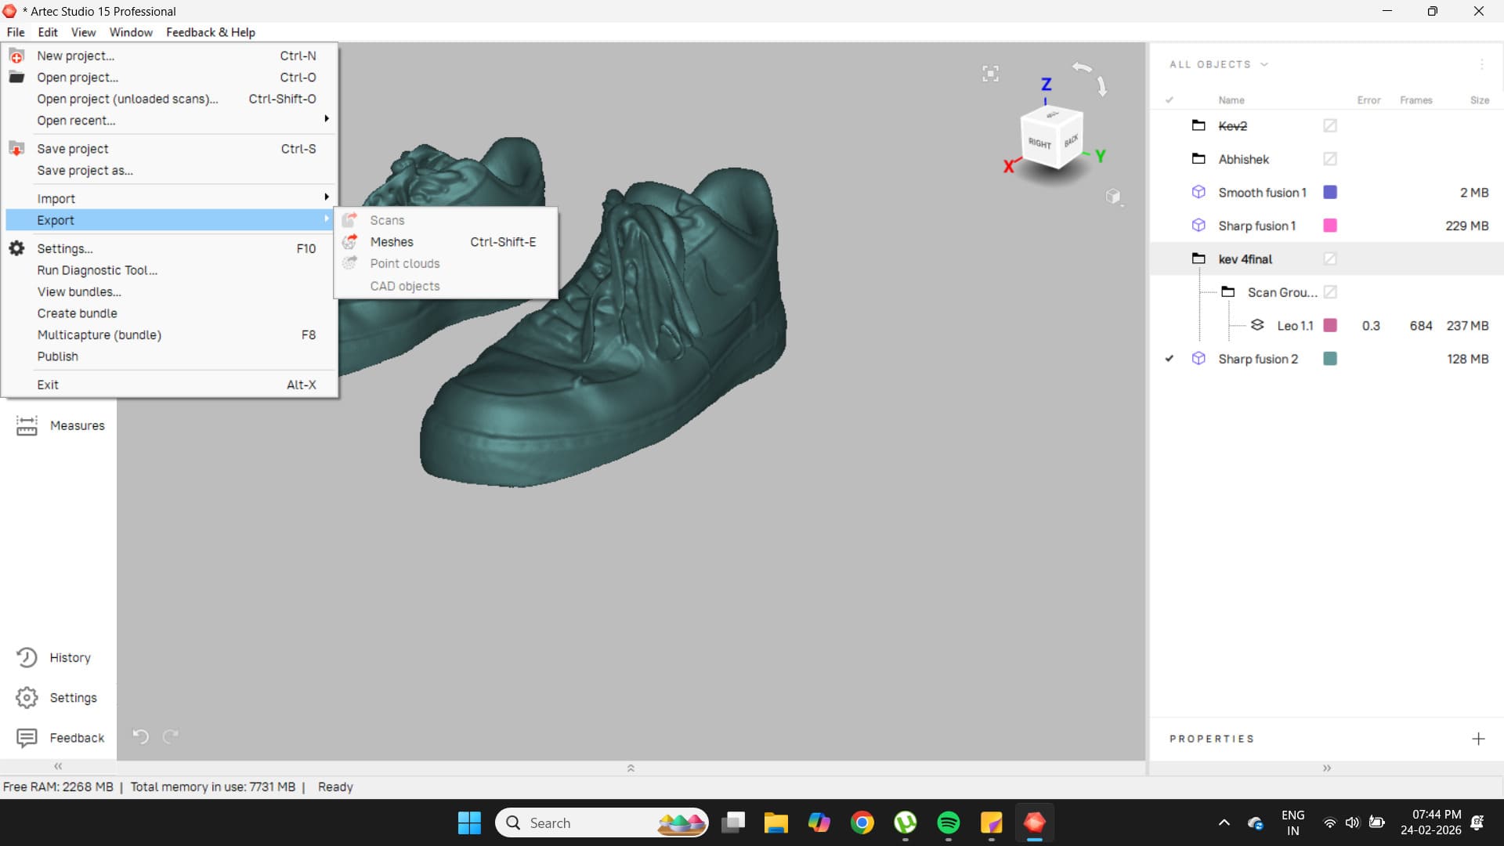Viewport: 1504px width, 846px height.
Task: Toggle visibility check for Sharp fusion 2
Action: pyautogui.click(x=1169, y=359)
